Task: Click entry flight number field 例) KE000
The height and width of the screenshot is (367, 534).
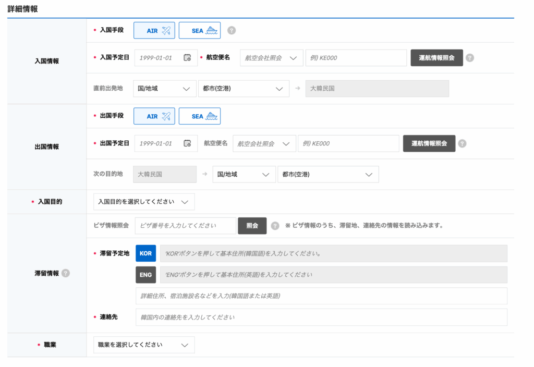Action: point(356,58)
